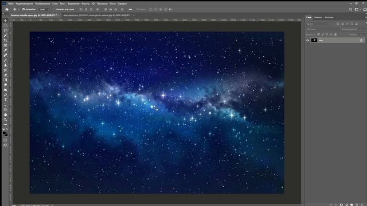Image resolution: width=367 pixels, height=206 pixels.
Task: Open the layer Opacity dropdown
Action: [361, 29]
